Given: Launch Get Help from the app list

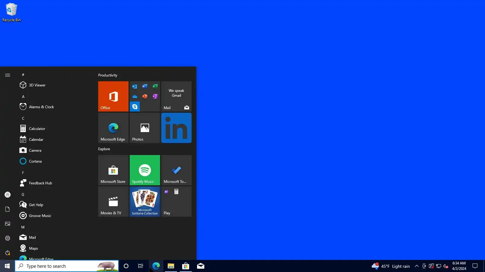Looking at the screenshot, I should (56, 205).
